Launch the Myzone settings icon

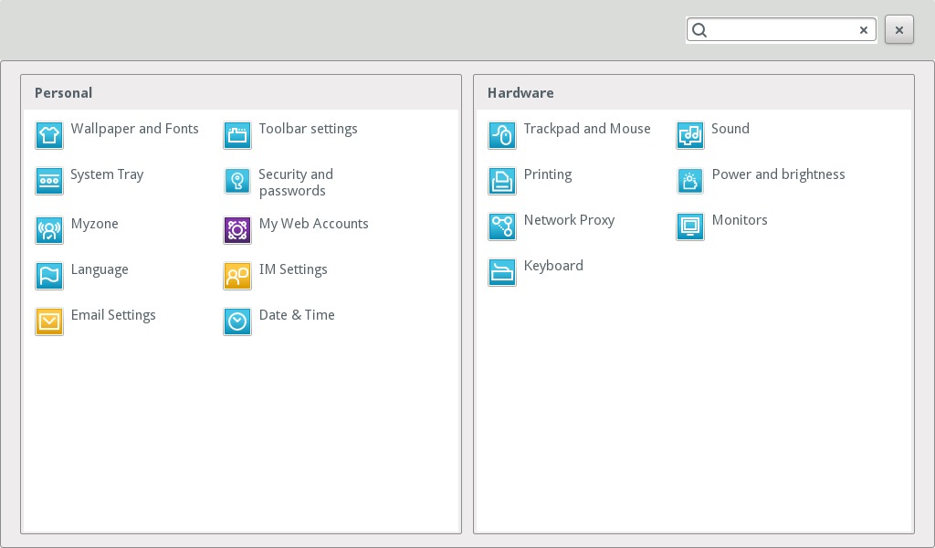tap(49, 230)
